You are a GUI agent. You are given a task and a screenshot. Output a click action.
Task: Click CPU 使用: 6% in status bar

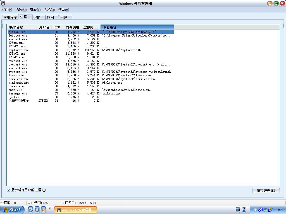[38, 203]
